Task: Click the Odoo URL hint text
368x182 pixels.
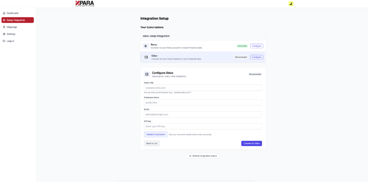Action: (x=167, y=93)
